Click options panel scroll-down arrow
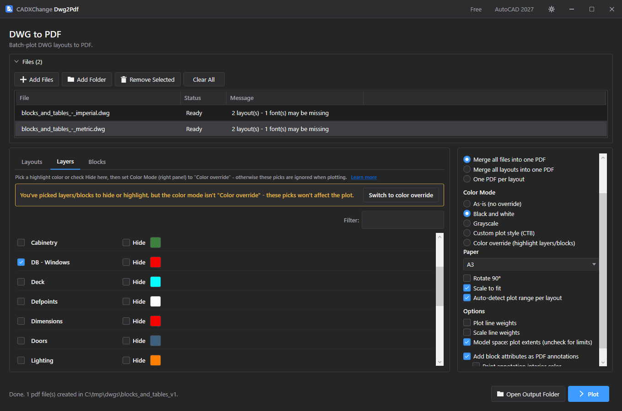The width and height of the screenshot is (622, 411). pos(603,363)
